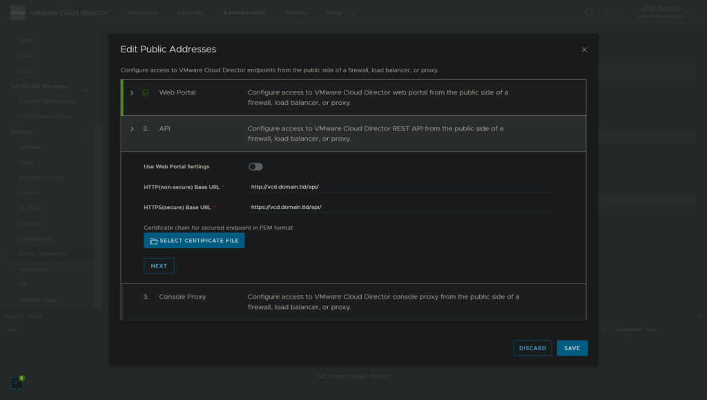Open Email settings in sidebar
Viewport: 707px width, 400px height.
click(26, 163)
